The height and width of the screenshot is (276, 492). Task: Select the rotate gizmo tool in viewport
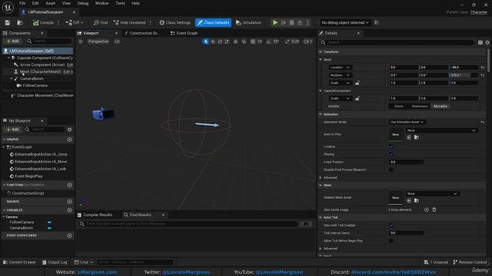tap(220, 41)
